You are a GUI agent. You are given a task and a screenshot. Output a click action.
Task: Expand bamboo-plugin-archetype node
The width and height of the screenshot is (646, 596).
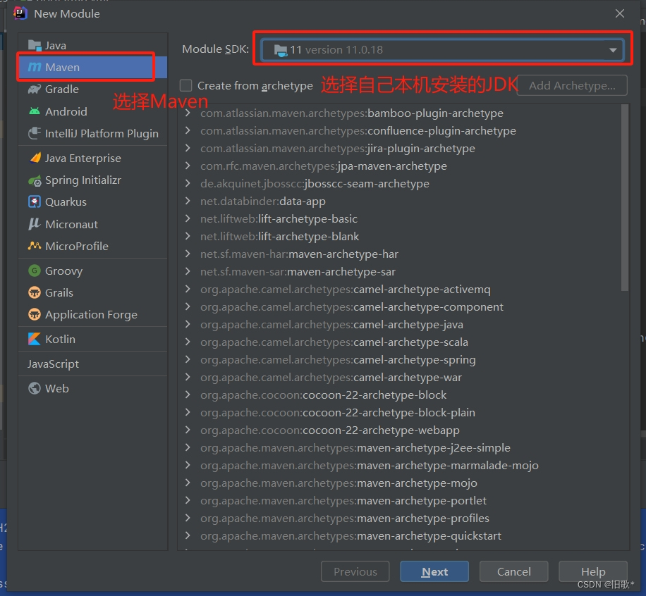coord(188,113)
